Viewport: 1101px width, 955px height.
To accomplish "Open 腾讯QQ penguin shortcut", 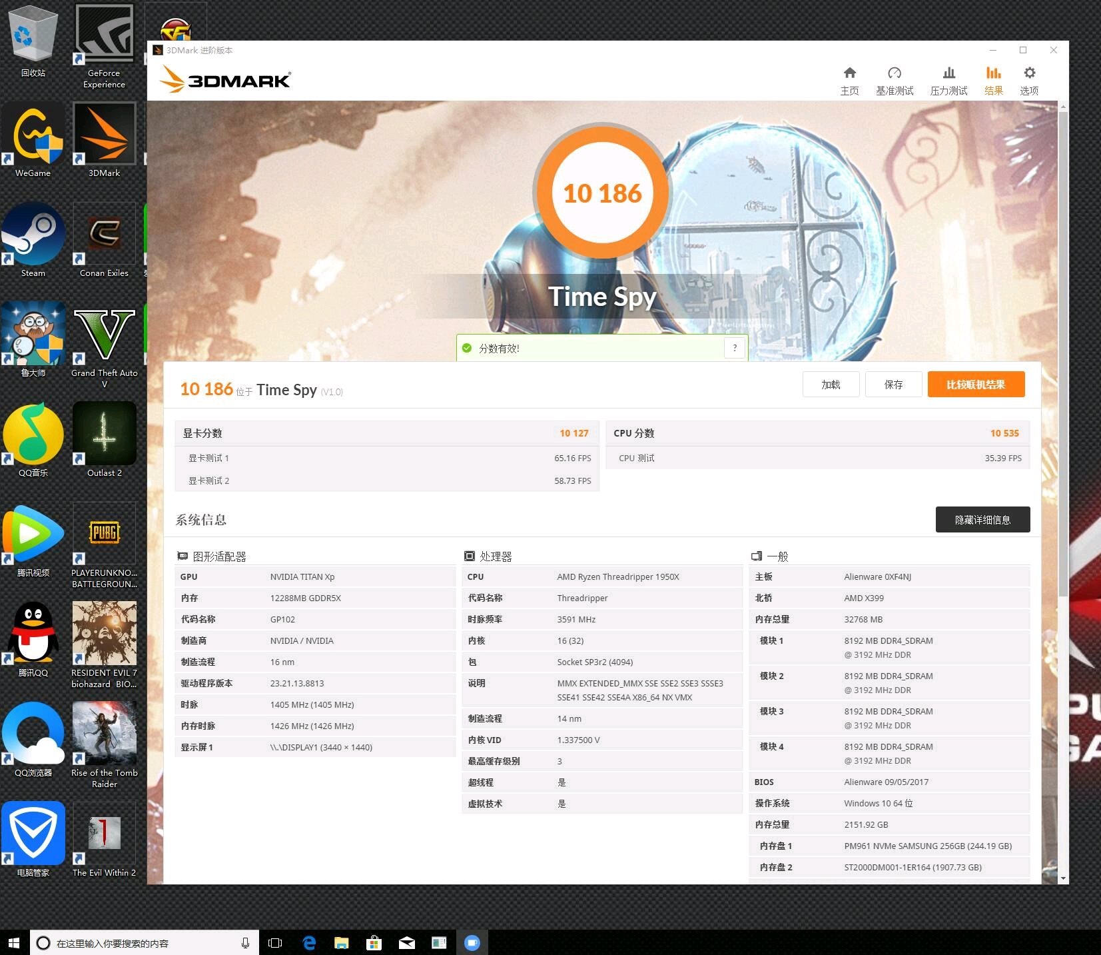I will click(33, 640).
